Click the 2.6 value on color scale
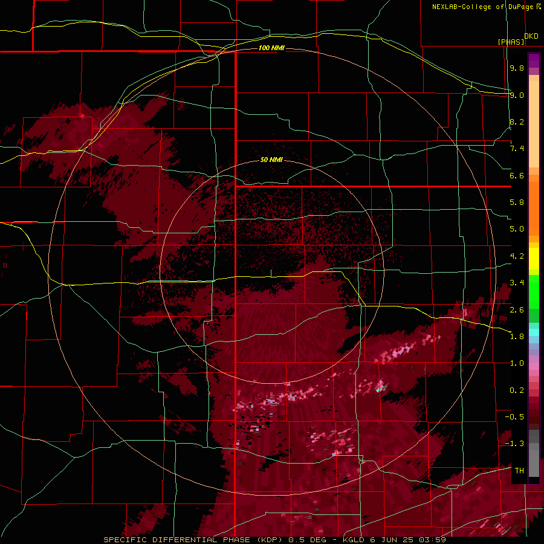 (x=517, y=310)
